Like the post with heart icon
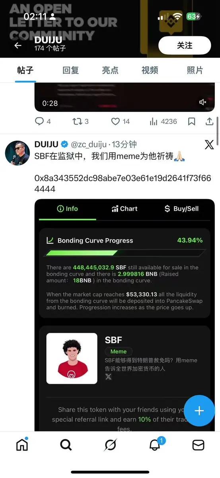The height and width of the screenshot is (478, 220). pos(115,121)
